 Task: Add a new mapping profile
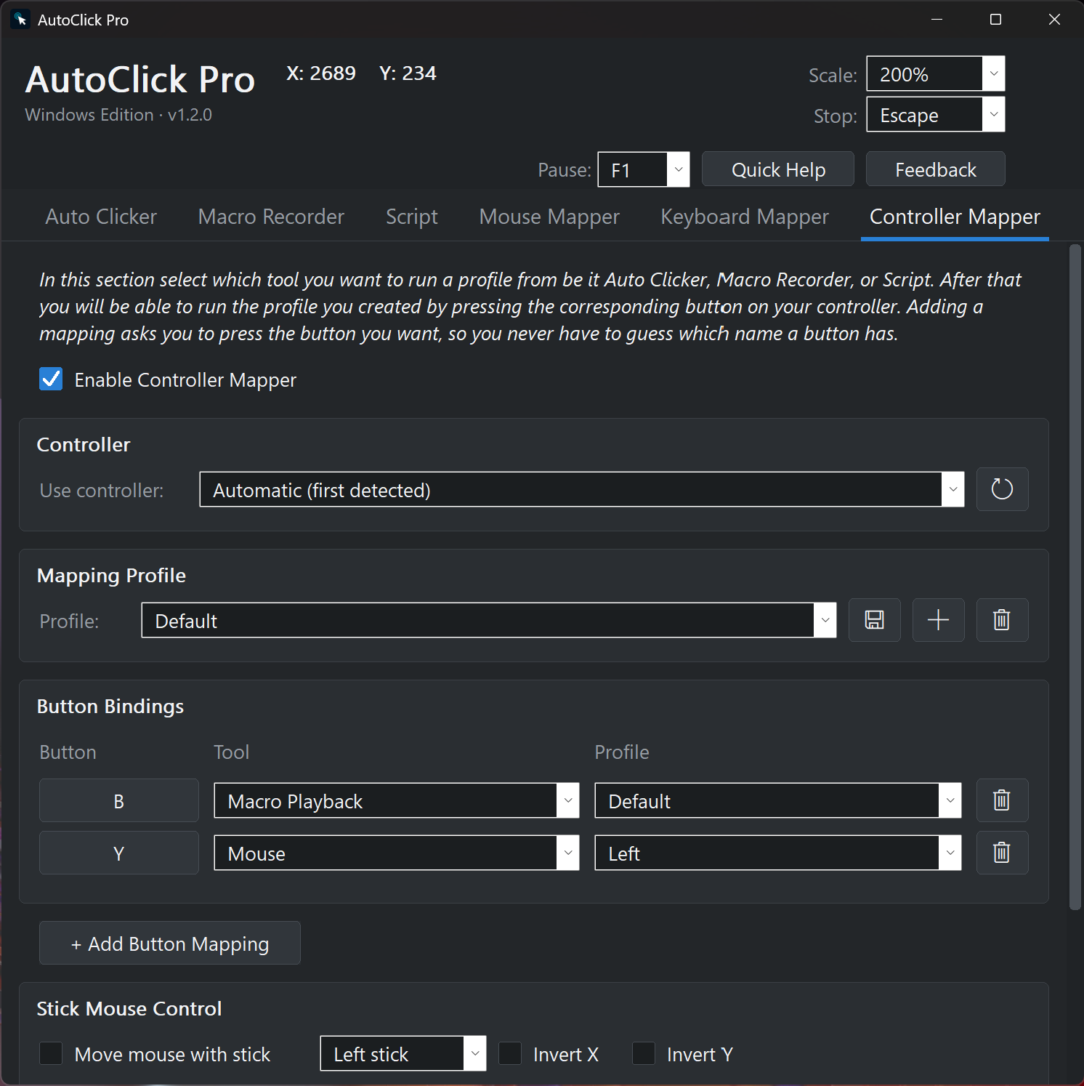point(938,620)
